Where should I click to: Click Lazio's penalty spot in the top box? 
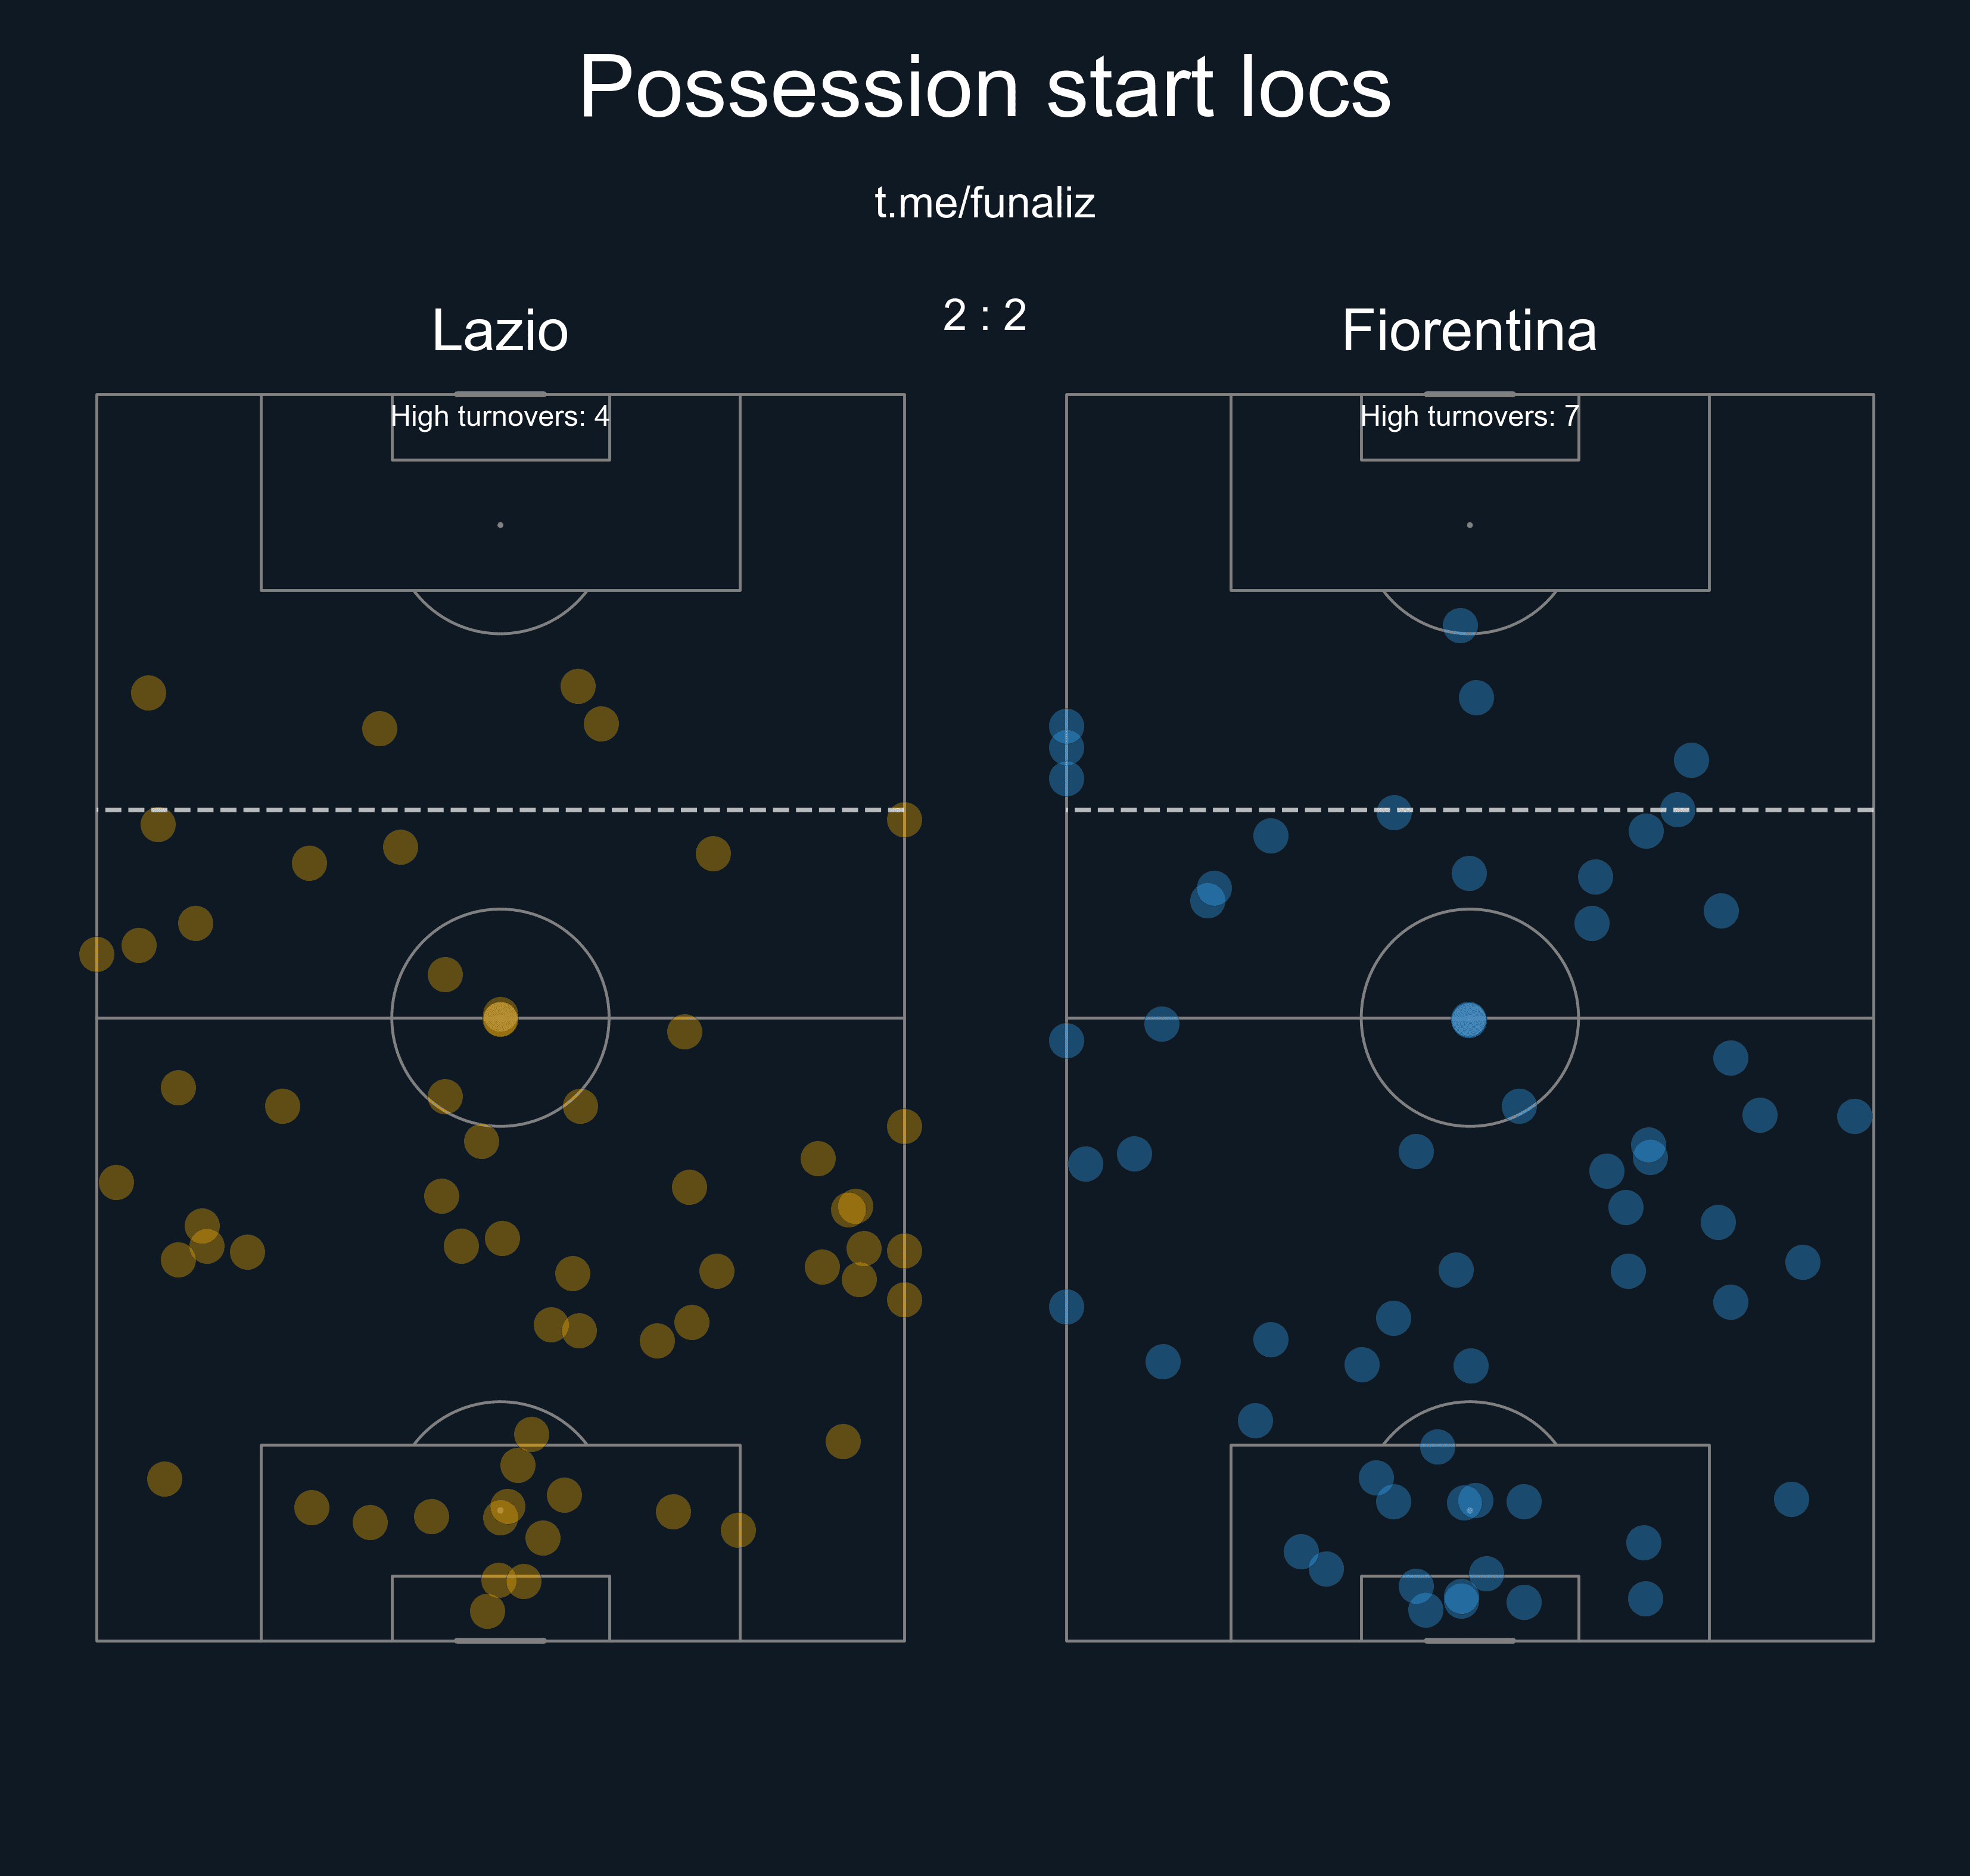tap(500, 525)
